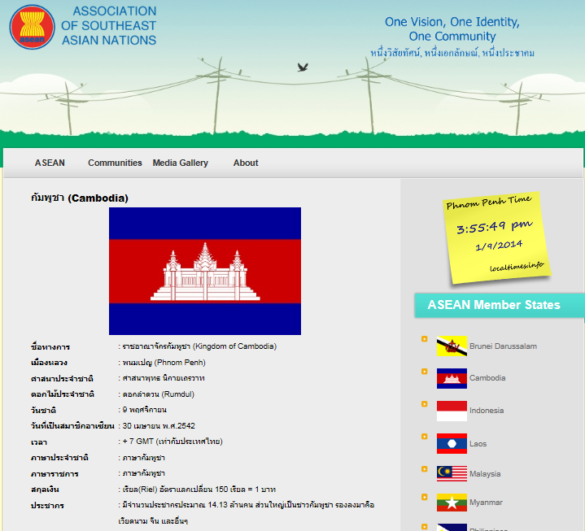
Task: Click the orange bullet beside Brunei Darussalam
Action: pos(424,339)
